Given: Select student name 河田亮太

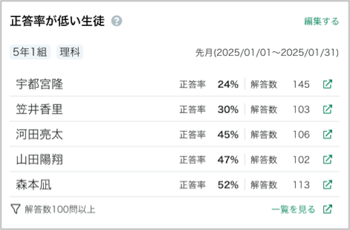Looking at the screenshot, I should pyautogui.click(x=40, y=135).
